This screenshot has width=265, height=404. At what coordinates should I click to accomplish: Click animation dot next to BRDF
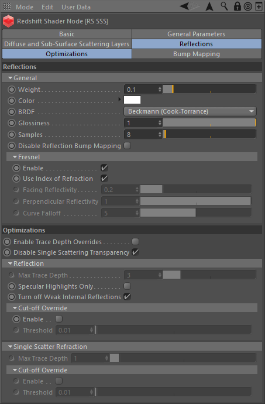[x=12, y=112]
